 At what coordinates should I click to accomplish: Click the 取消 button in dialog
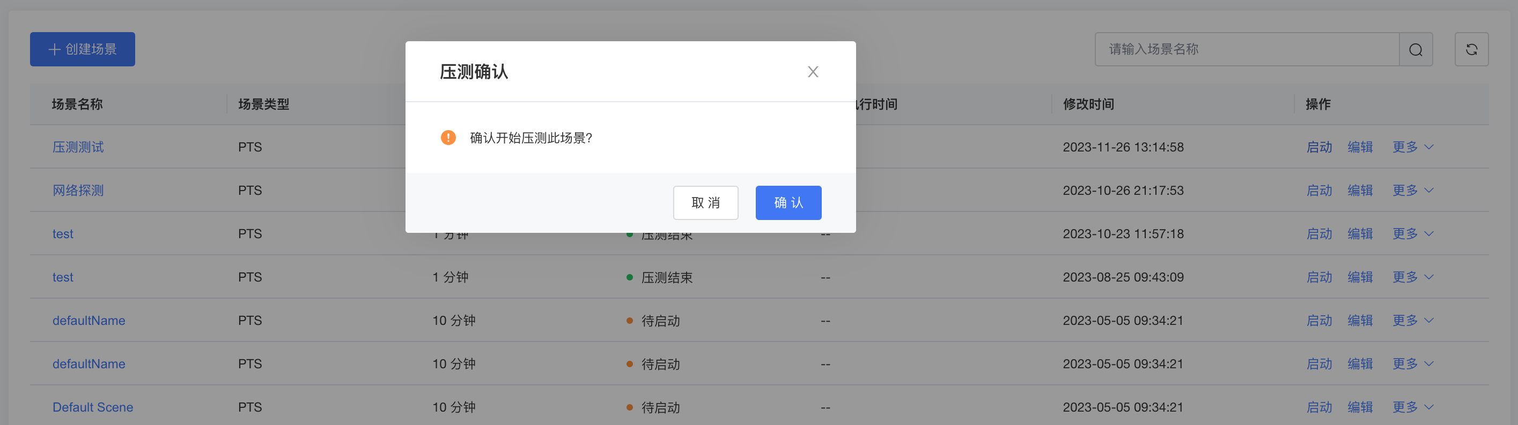pos(705,203)
